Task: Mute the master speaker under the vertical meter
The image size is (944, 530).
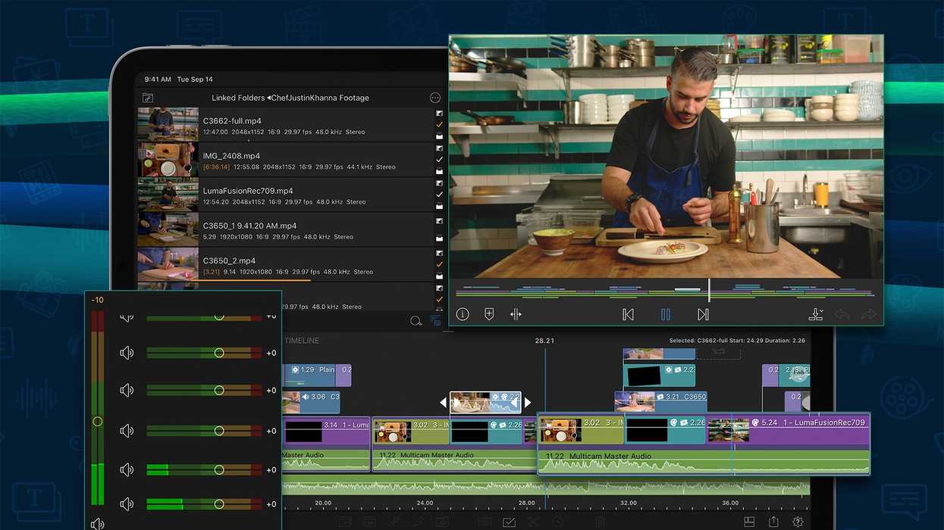Action: tap(97, 524)
